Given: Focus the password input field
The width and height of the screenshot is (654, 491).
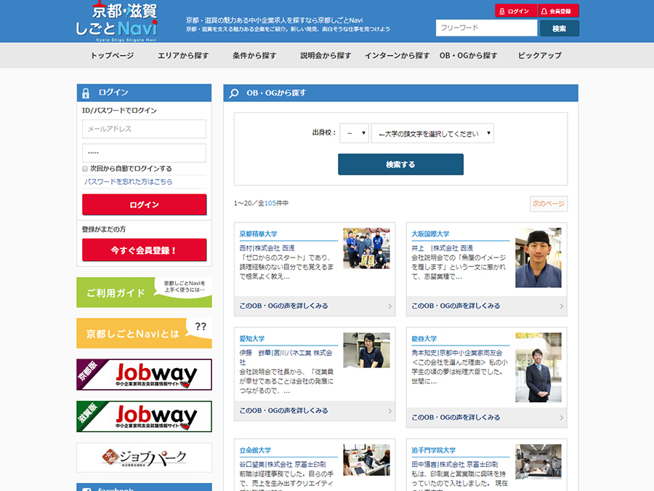Looking at the screenshot, I should (x=144, y=153).
